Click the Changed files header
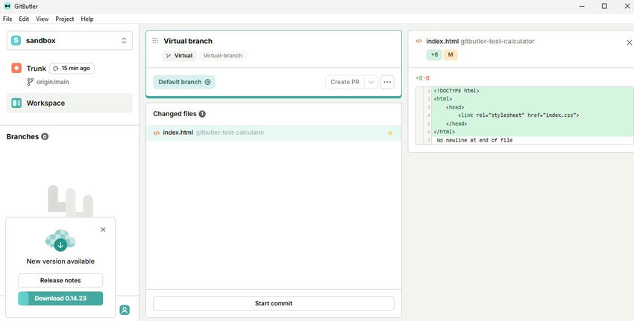 (175, 114)
